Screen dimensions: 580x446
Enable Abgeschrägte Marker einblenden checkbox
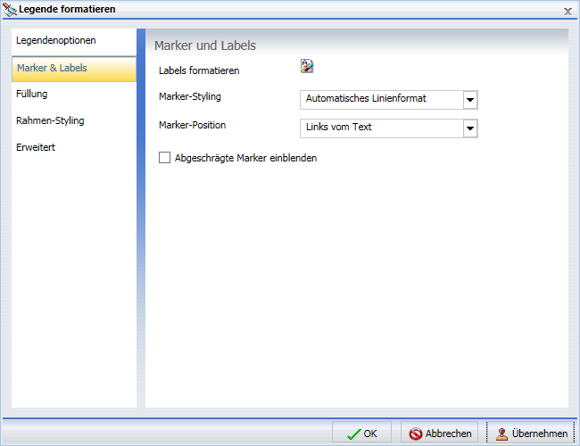pos(164,158)
